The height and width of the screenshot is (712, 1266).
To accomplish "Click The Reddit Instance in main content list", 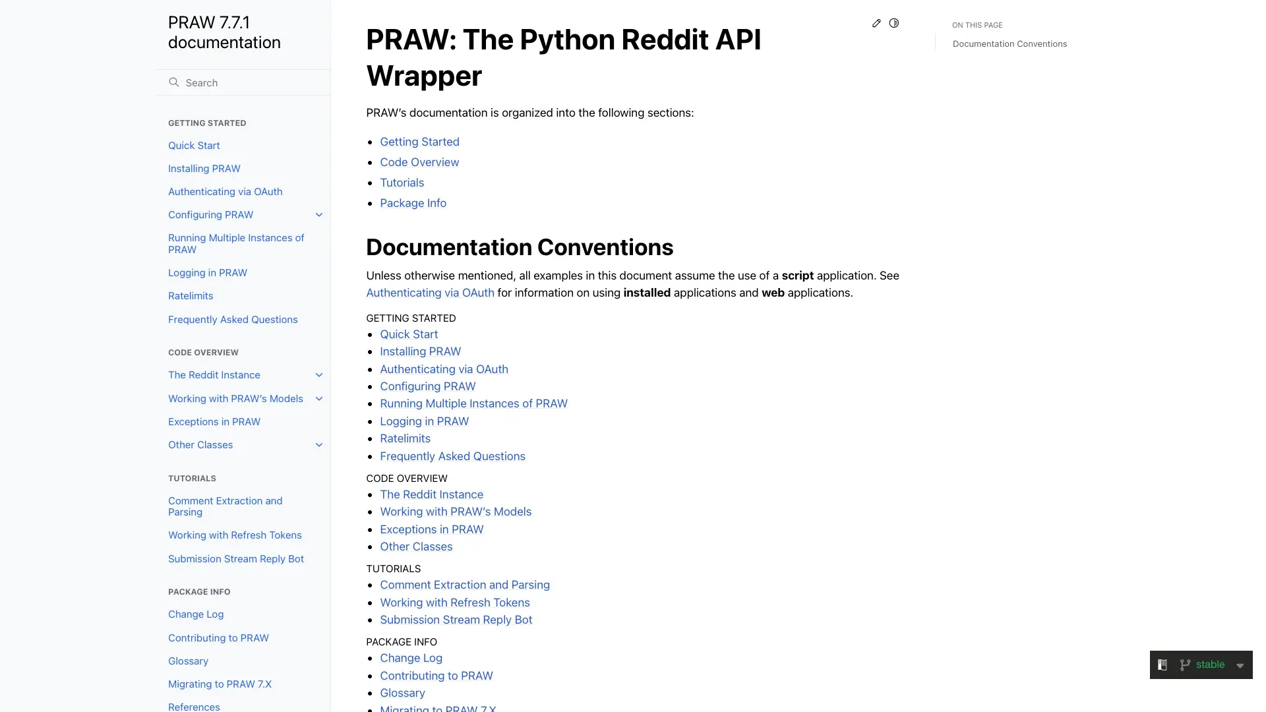I will pos(431,494).
